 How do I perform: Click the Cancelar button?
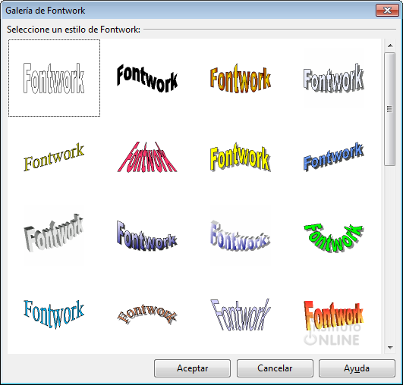tap(275, 368)
